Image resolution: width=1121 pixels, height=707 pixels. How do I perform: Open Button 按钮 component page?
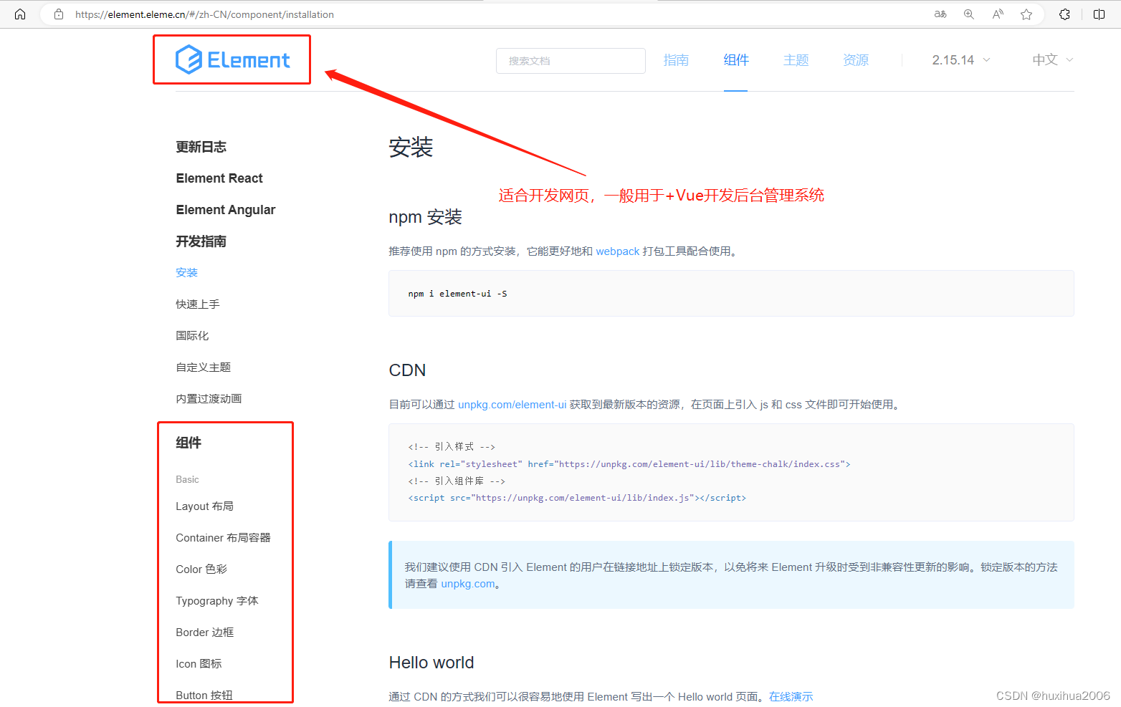tap(204, 696)
